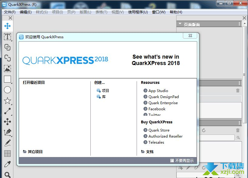
Task: Tick the 不要再显示 checkbox
Action: point(172,160)
